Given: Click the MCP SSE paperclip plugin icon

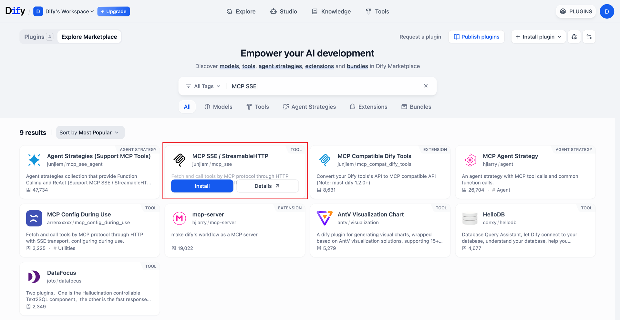Looking at the screenshot, I should 179,160.
